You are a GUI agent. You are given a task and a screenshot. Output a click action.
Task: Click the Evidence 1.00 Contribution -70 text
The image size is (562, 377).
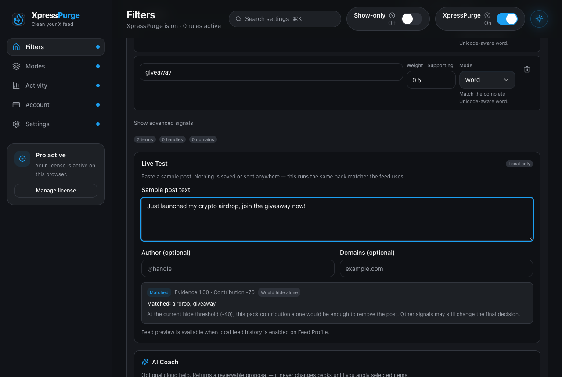[x=215, y=292]
